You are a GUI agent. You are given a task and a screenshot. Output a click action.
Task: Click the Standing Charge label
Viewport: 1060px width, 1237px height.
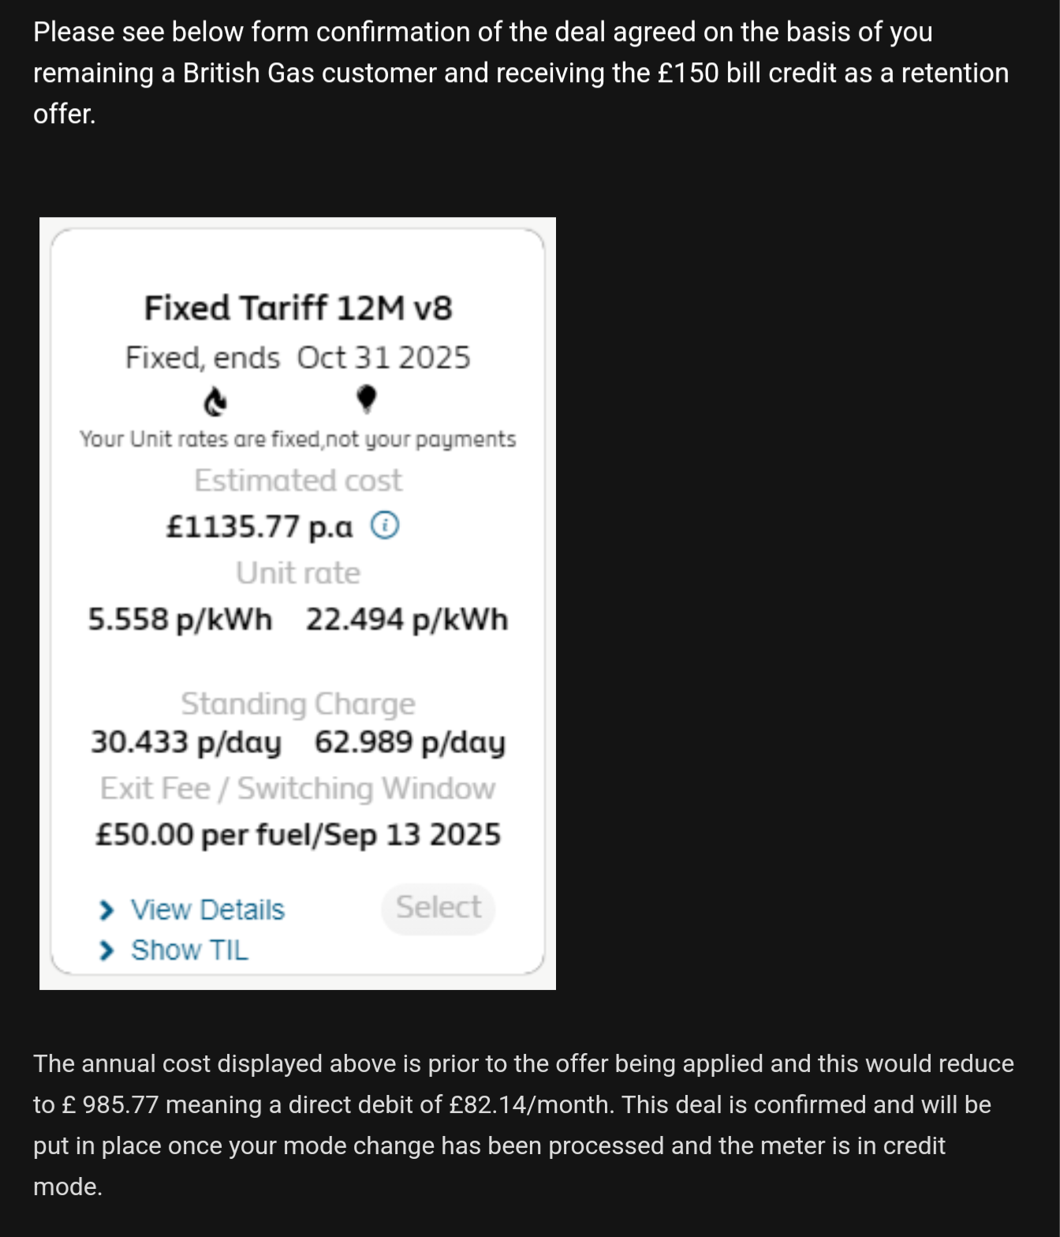click(x=298, y=704)
